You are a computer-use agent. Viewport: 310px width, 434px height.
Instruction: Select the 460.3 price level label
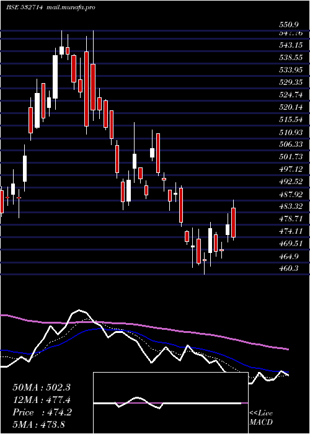pyautogui.click(x=288, y=268)
